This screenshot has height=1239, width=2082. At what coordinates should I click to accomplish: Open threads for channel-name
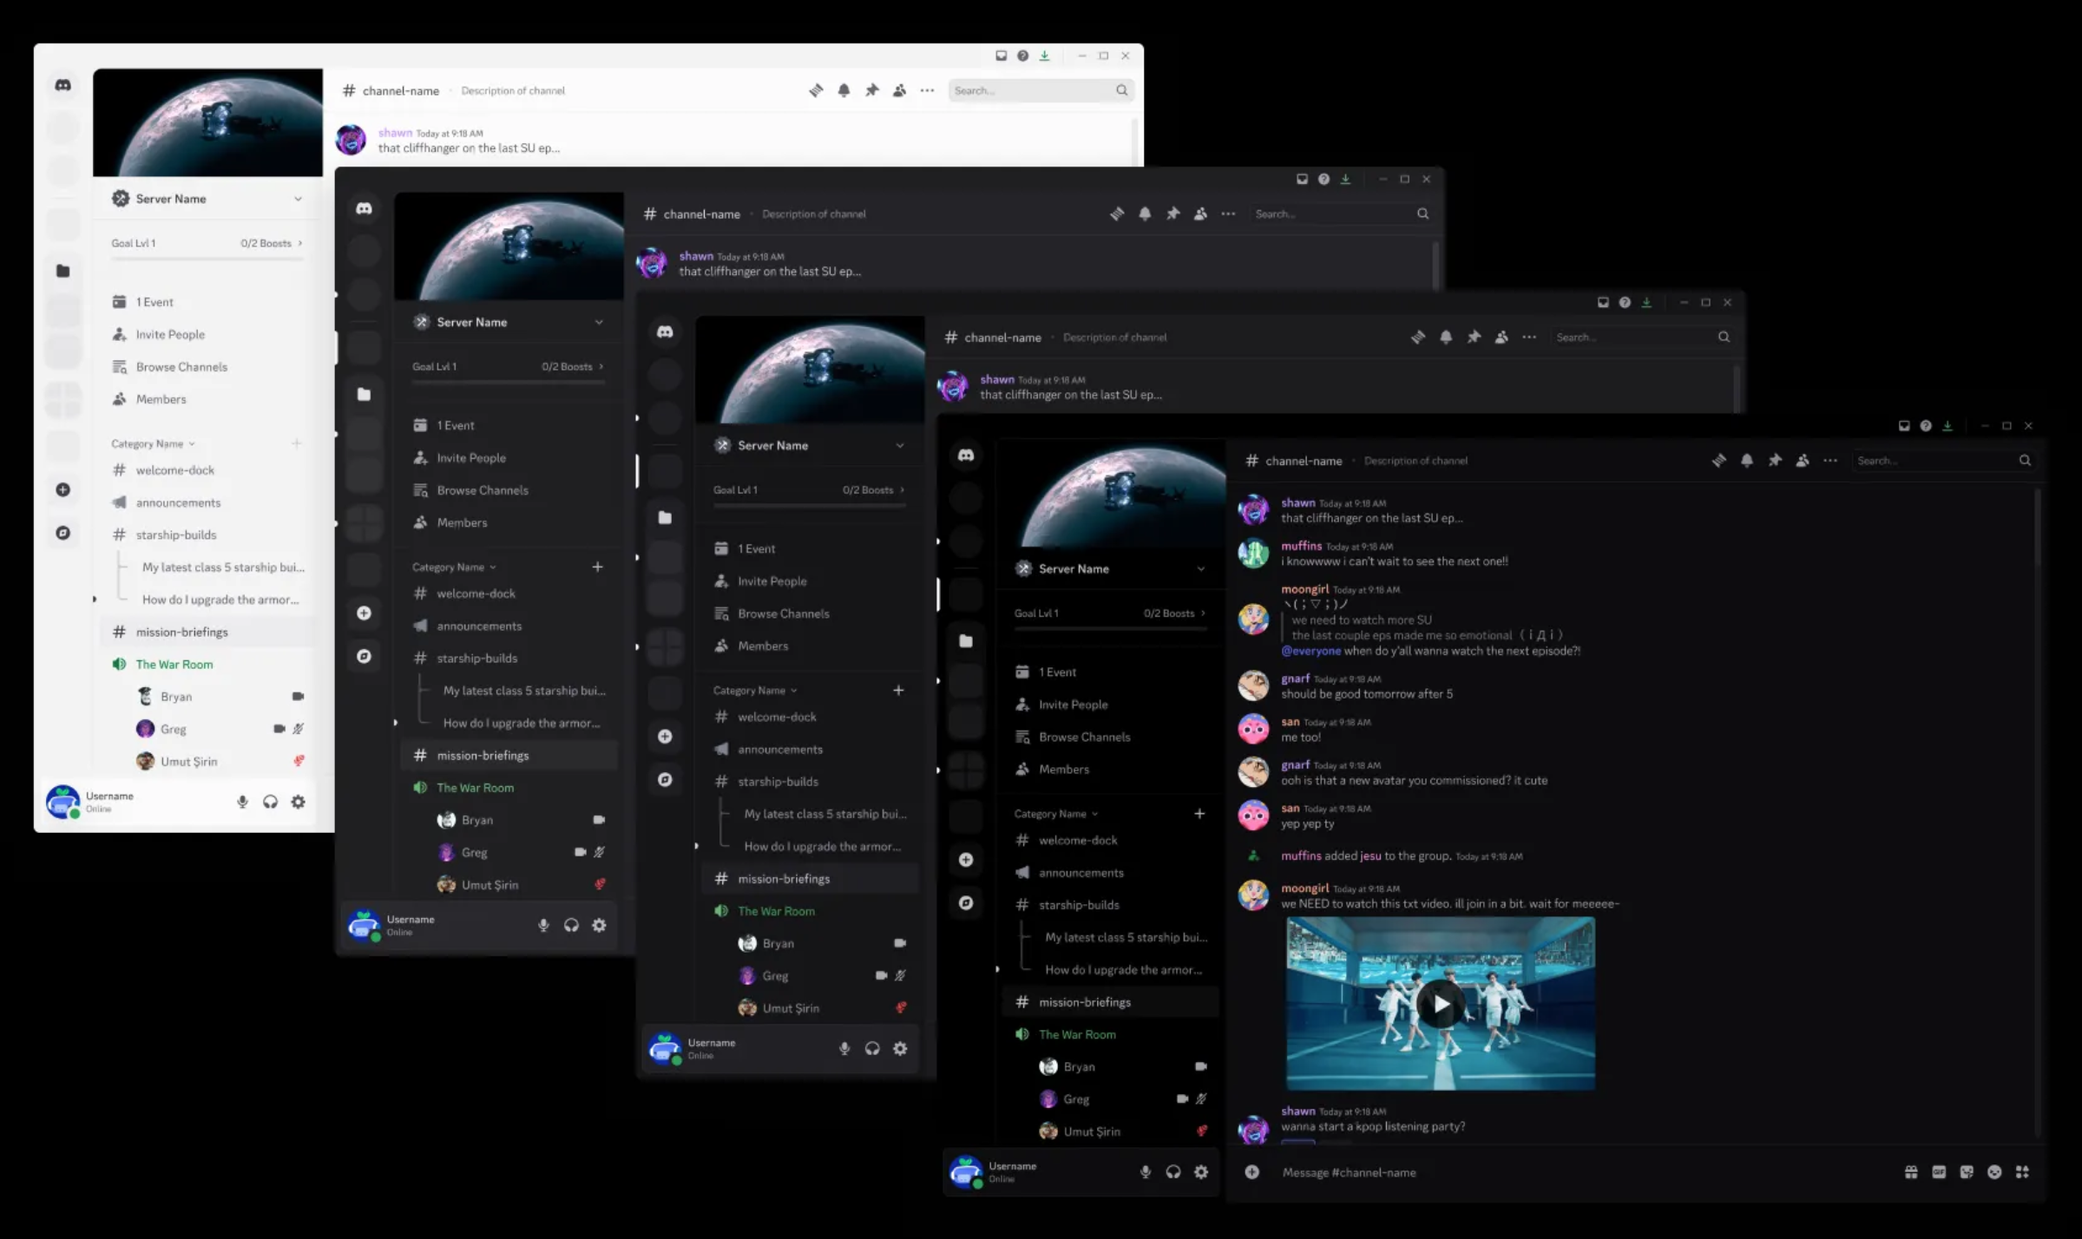pos(1719,461)
